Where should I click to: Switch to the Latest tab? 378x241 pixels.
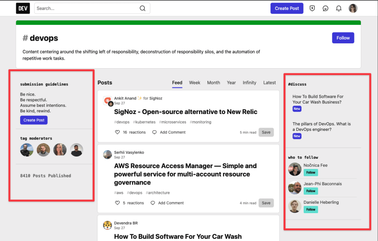(x=269, y=83)
